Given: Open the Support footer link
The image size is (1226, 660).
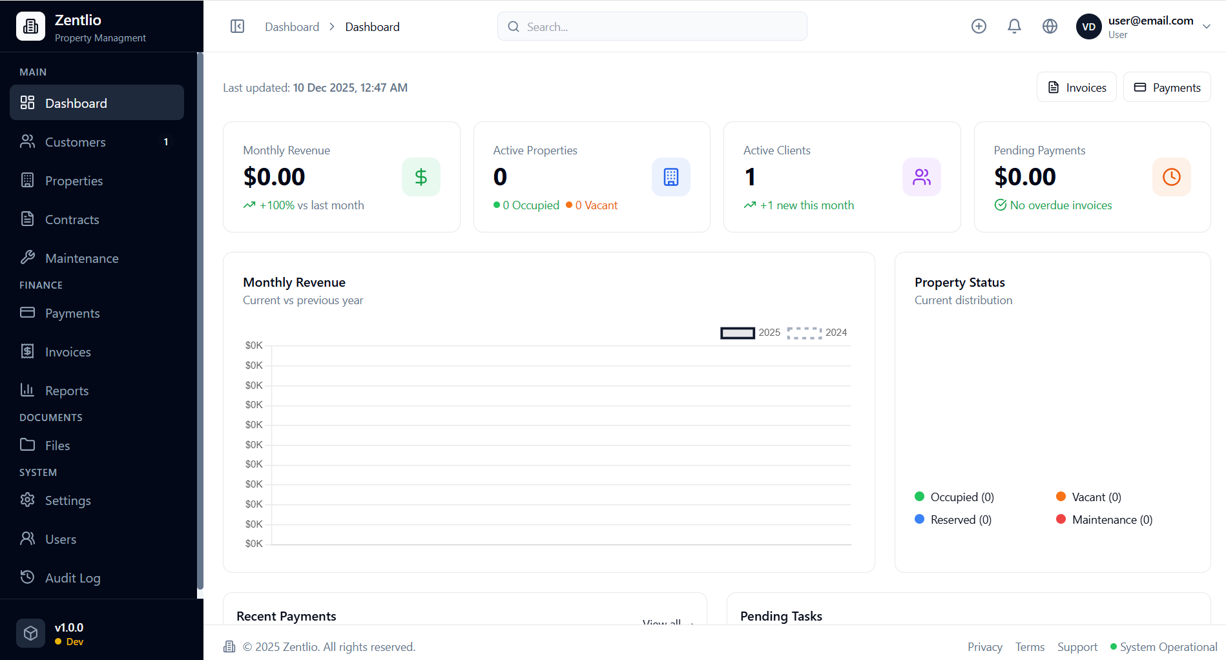Looking at the screenshot, I should tap(1077, 647).
